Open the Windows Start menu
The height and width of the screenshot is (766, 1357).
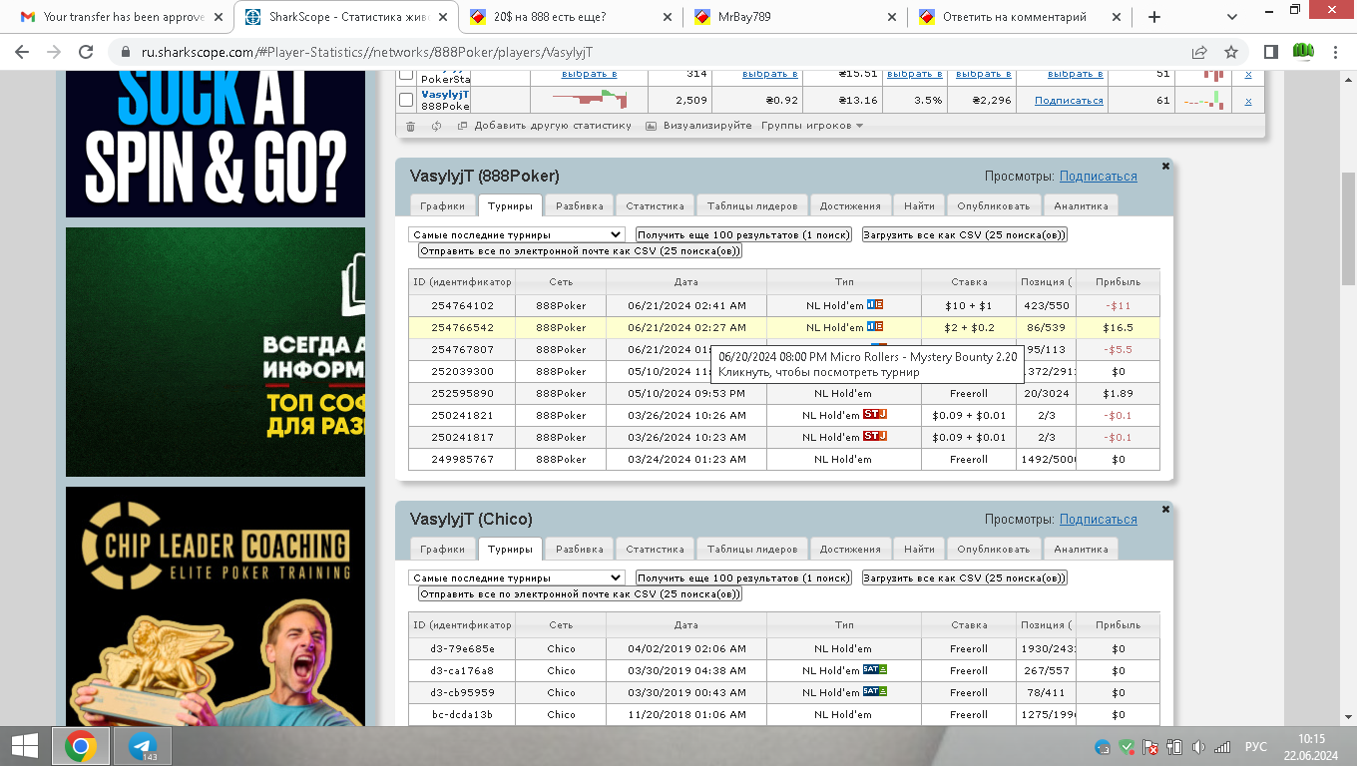25,746
